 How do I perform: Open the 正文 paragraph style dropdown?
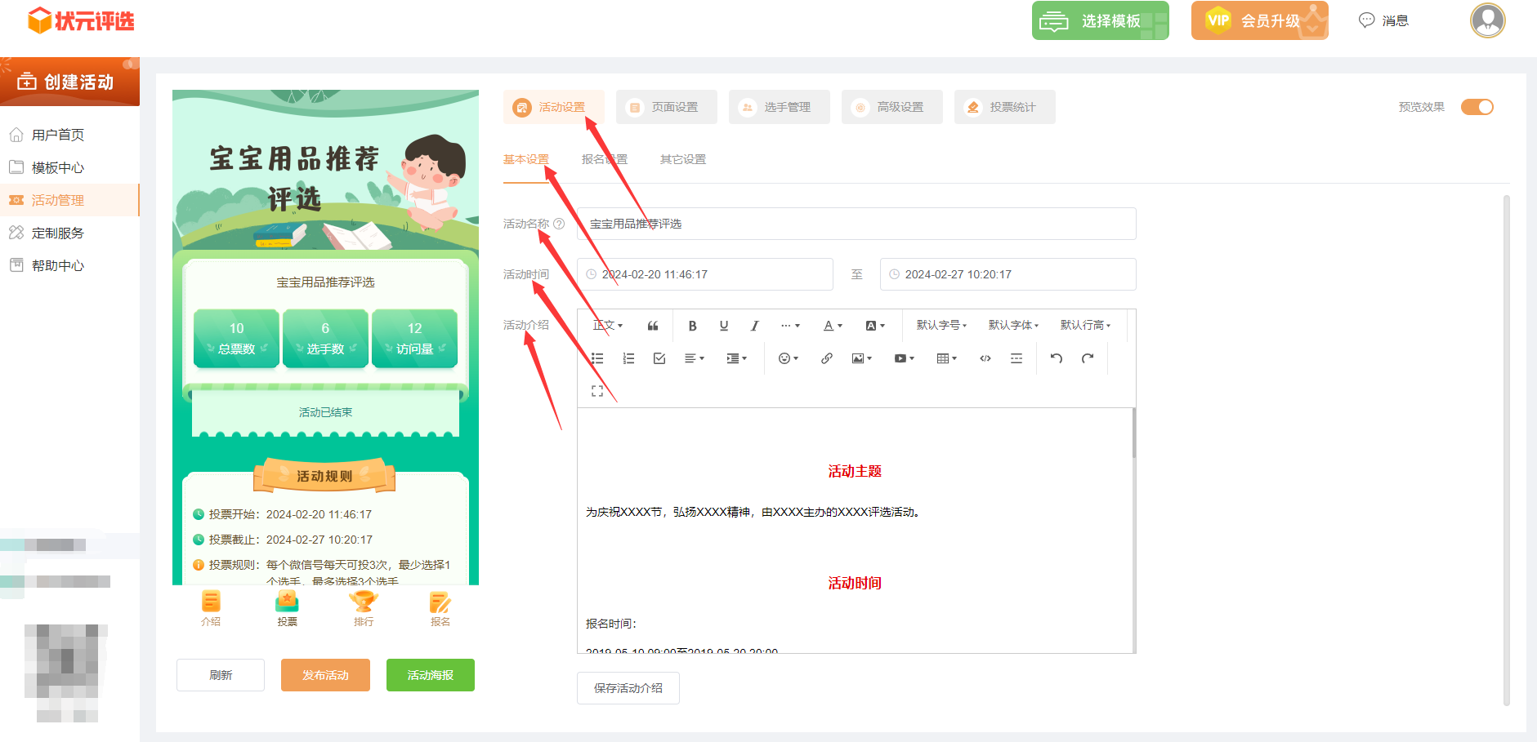click(608, 326)
